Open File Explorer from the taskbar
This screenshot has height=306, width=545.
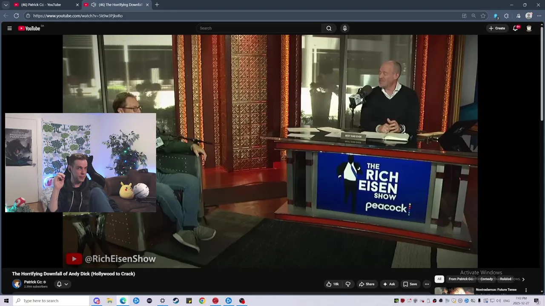click(x=109, y=301)
